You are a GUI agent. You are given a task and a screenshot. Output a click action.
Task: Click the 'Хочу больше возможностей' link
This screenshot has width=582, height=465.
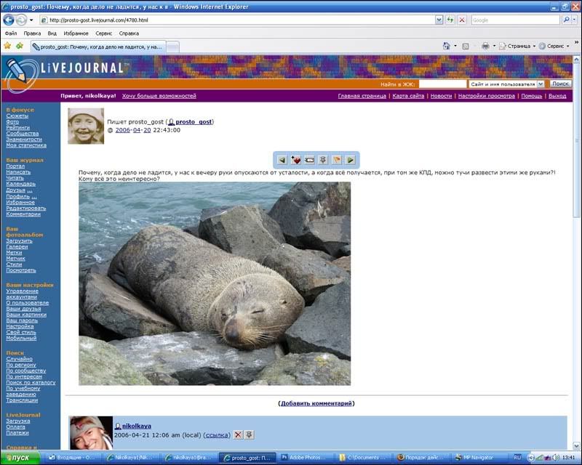(x=159, y=96)
